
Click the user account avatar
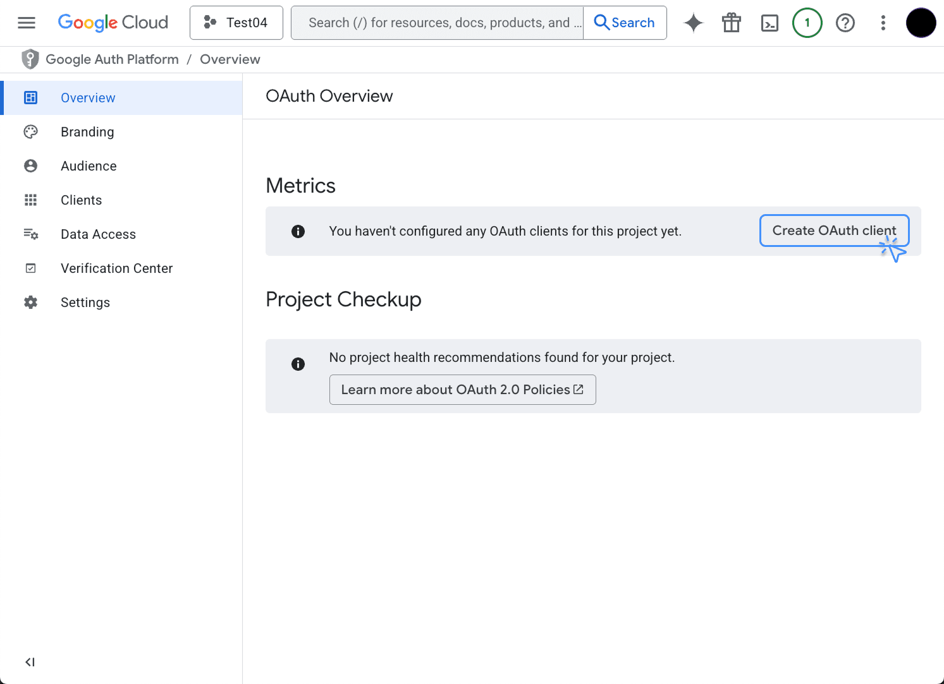921,23
